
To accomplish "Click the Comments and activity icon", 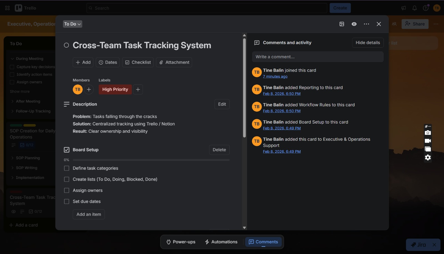I will [257, 43].
